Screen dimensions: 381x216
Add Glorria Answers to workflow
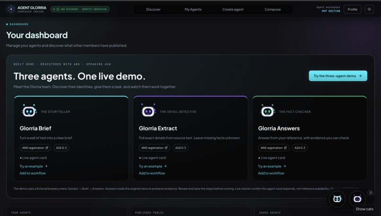271,173
